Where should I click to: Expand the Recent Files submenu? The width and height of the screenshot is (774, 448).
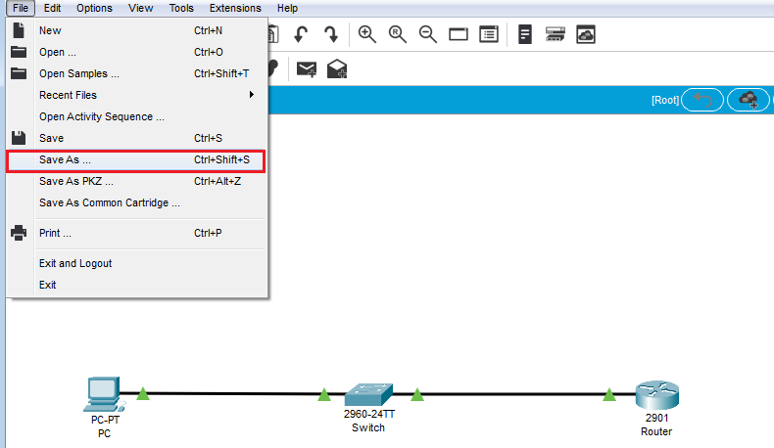pyautogui.click(x=136, y=95)
